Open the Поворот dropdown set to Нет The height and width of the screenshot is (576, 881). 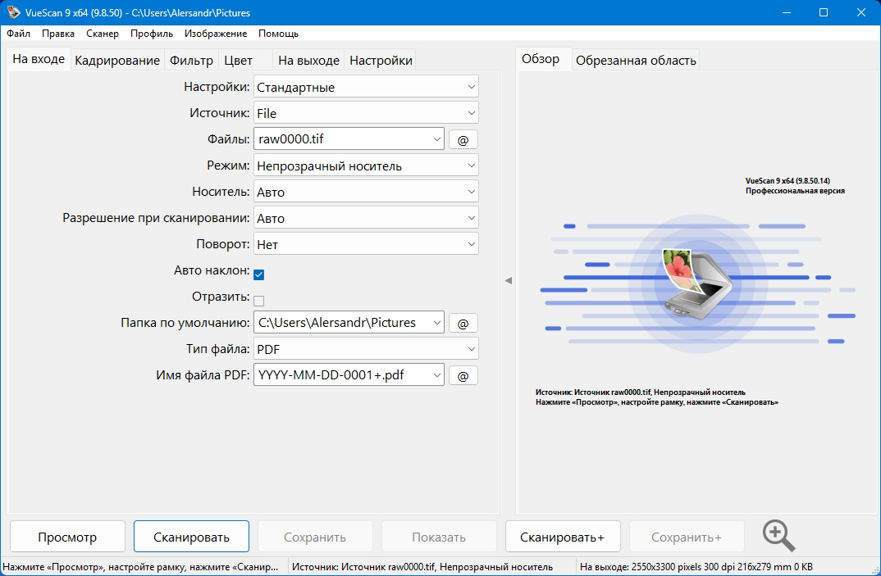point(366,244)
